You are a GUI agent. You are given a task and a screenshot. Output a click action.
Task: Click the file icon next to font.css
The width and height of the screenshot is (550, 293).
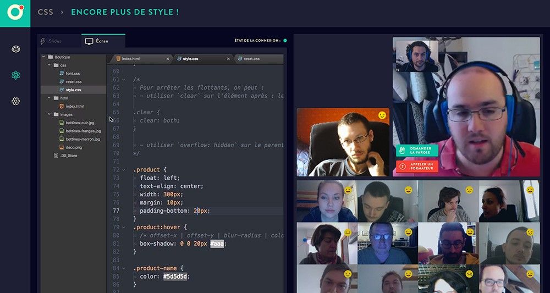click(x=62, y=73)
